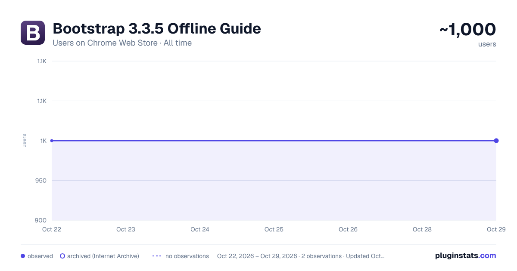Screen dimensions: 517x271
Task: Click the 'Oct 29' x-axis label
Action: tap(496, 229)
